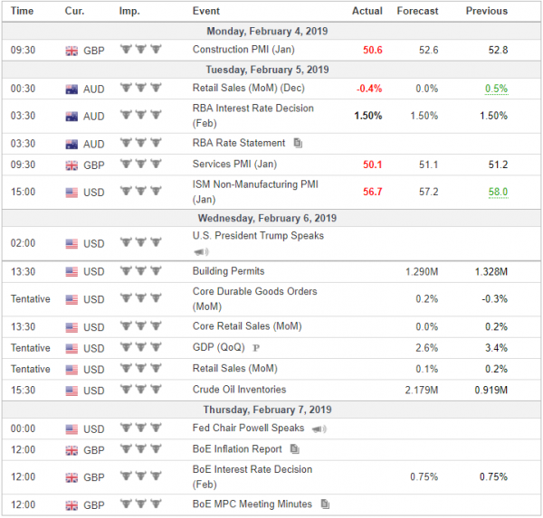
Task: Click the UK flag in BoE Inflation Report row
Action: pos(71,450)
